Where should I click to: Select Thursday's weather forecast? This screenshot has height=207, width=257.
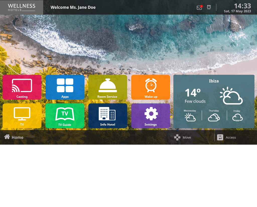pyautogui.click(x=214, y=117)
